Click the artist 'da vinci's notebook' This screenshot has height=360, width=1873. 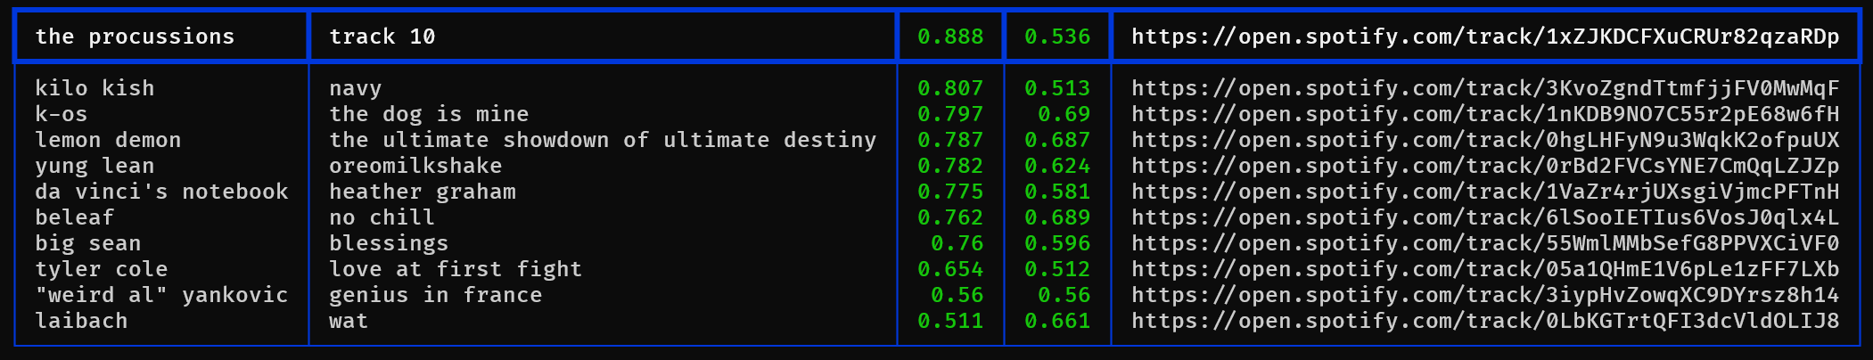tap(161, 192)
